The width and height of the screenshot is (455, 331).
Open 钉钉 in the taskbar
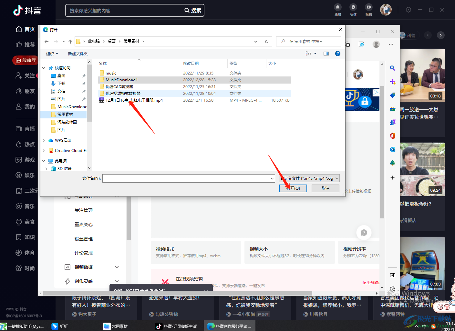pos(60,326)
